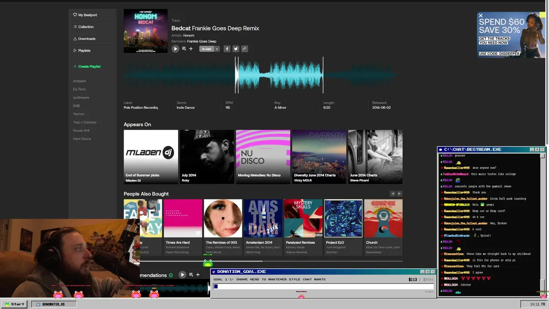The width and height of the screenshot is (549, 309).
Task: Click the Start button on taskbar
Action: coord(15,304)
